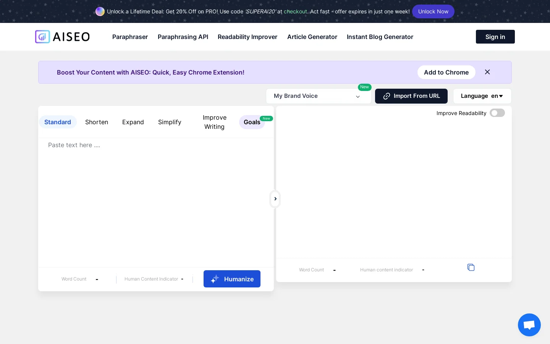Switch to the Shorten mode tab
Image resolution: width=550 pixels, height=344 pixels.
tap(97, 122)
